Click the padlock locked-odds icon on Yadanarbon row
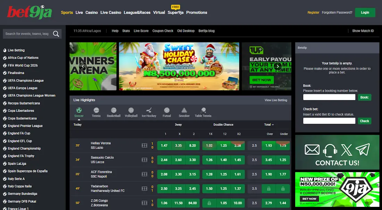The height and width of the screenshot is (210, 382). tap(268, 189)
